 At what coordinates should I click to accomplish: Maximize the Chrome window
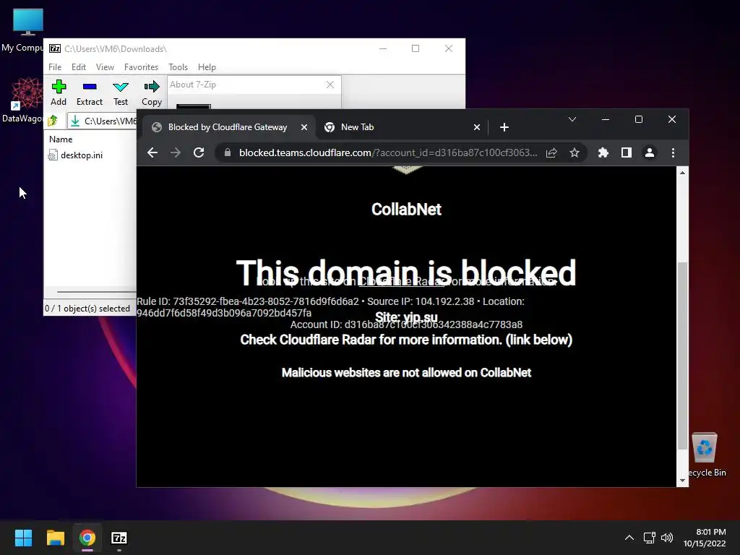pos(639,119)
